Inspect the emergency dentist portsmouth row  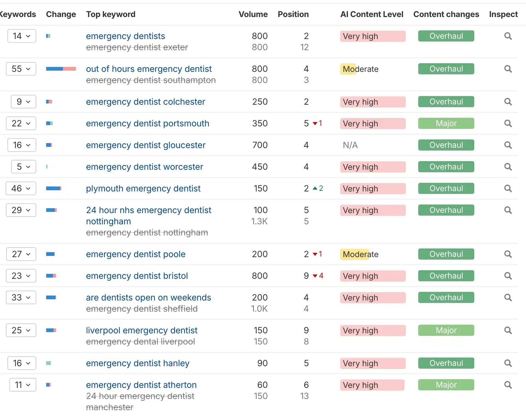coord(508,124)
